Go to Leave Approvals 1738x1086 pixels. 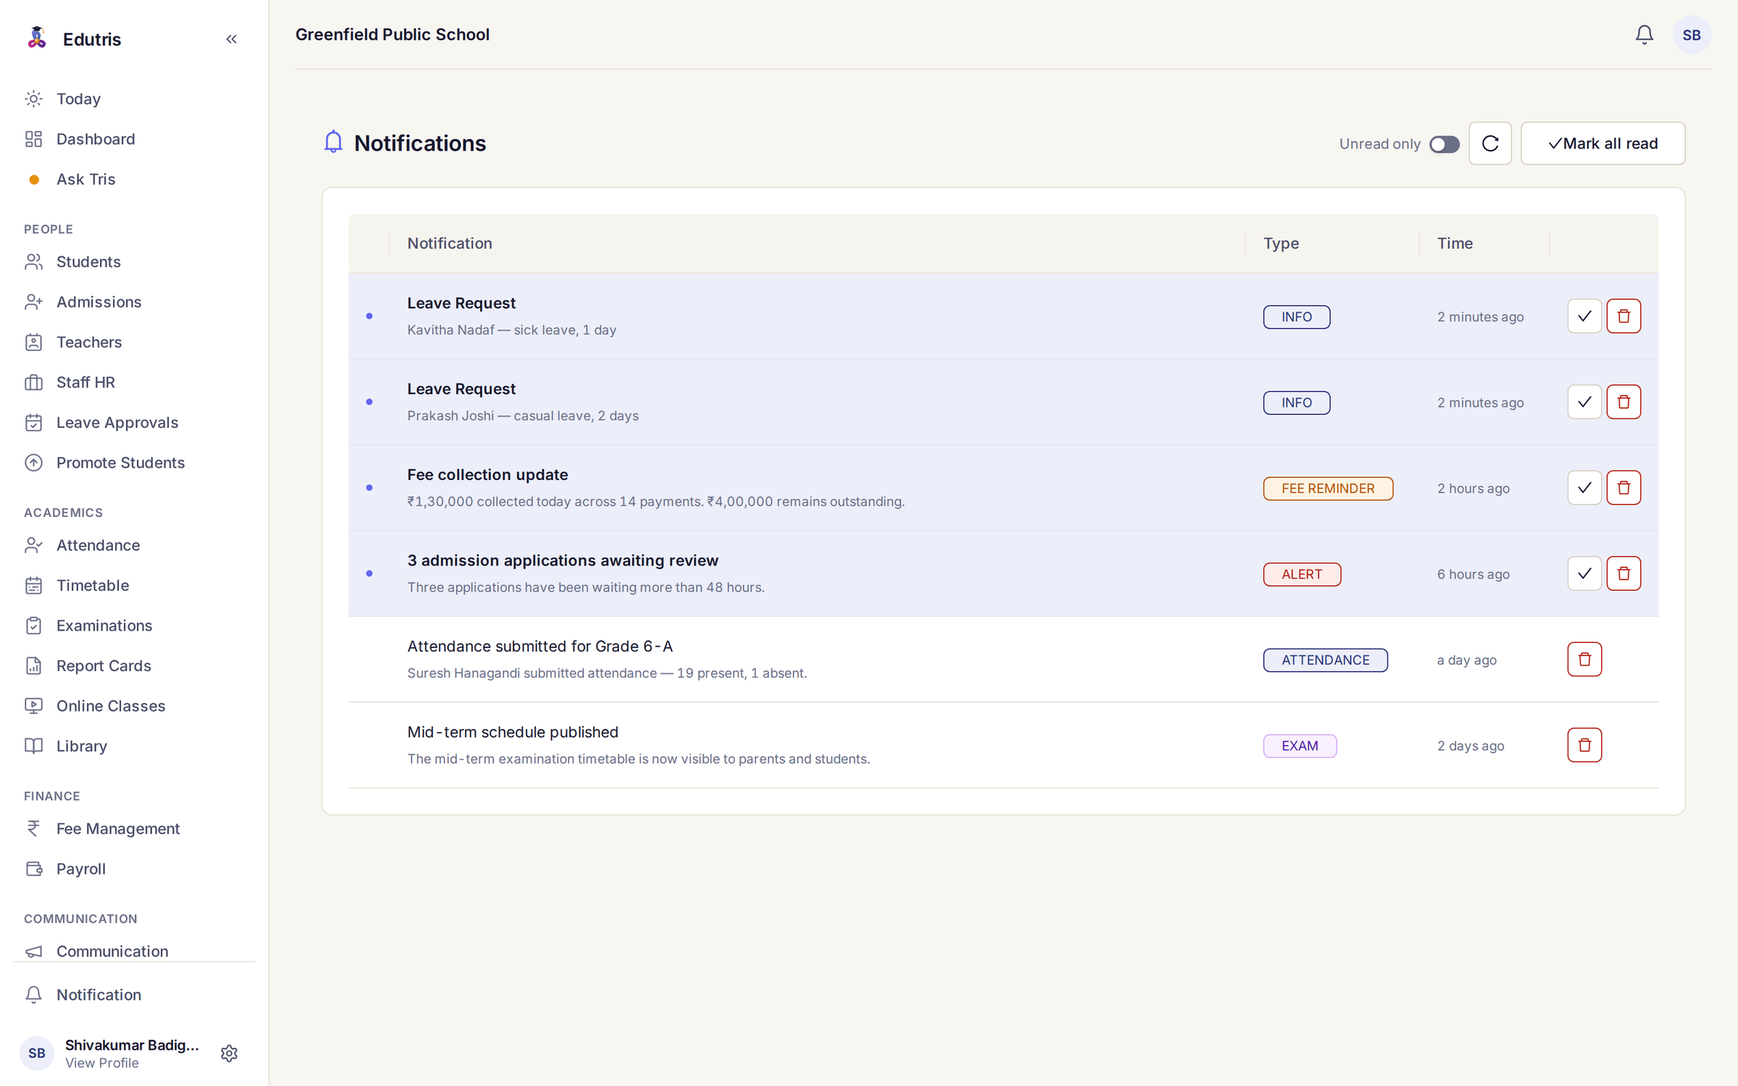pos(134,422)
